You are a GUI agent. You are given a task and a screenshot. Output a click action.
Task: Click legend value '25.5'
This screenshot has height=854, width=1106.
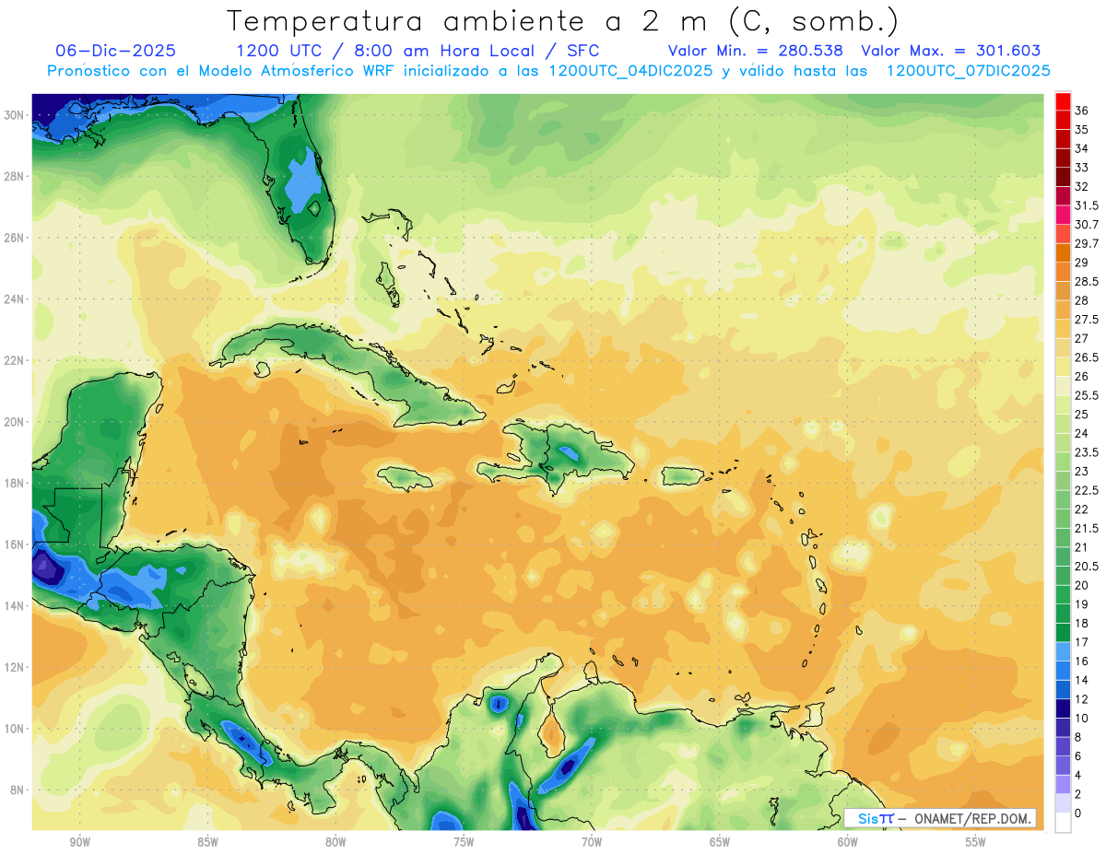coord(1087,395)
